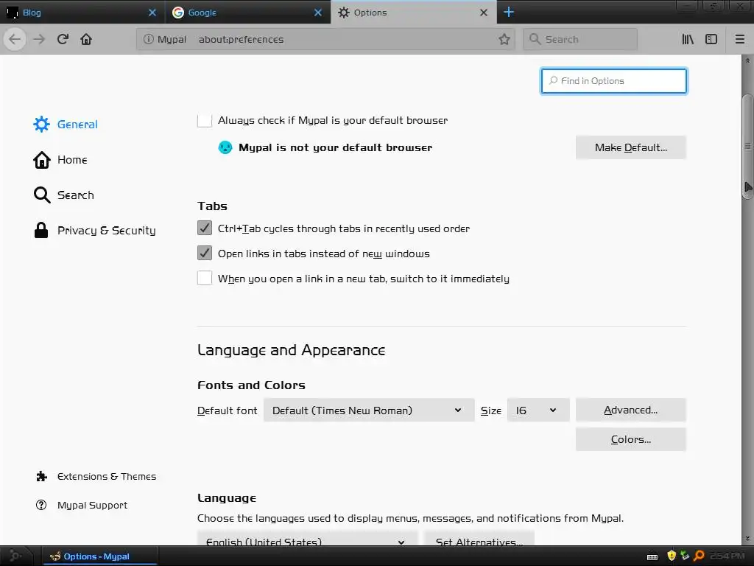Bookmark this page with the star
Viewport: 754px width, 566px height.
tap(504, 39)
